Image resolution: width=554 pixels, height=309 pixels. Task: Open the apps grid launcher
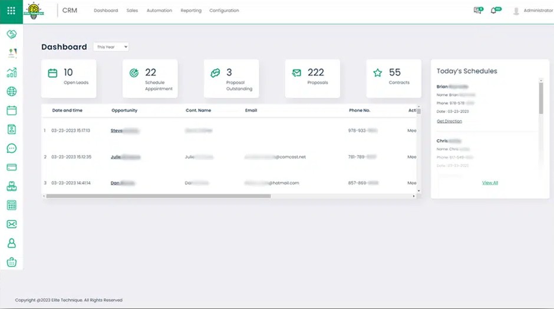(11, 11)
